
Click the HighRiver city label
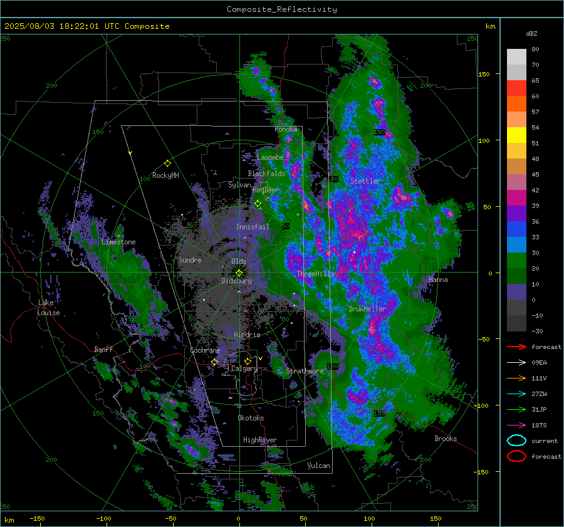pyautogui.click(x=260, y=440)
